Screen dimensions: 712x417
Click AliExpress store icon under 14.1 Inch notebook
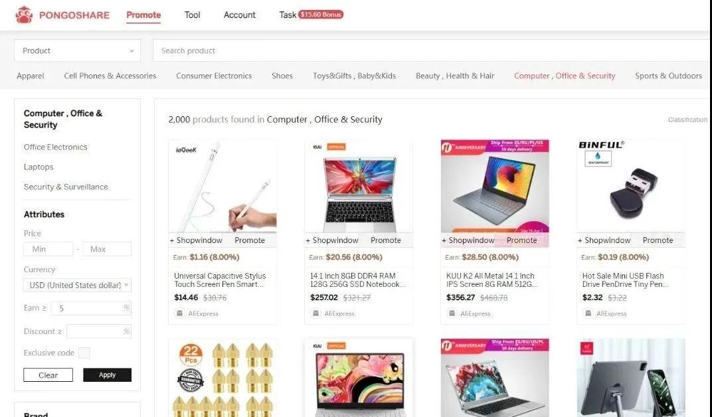(x=315, y=313)
